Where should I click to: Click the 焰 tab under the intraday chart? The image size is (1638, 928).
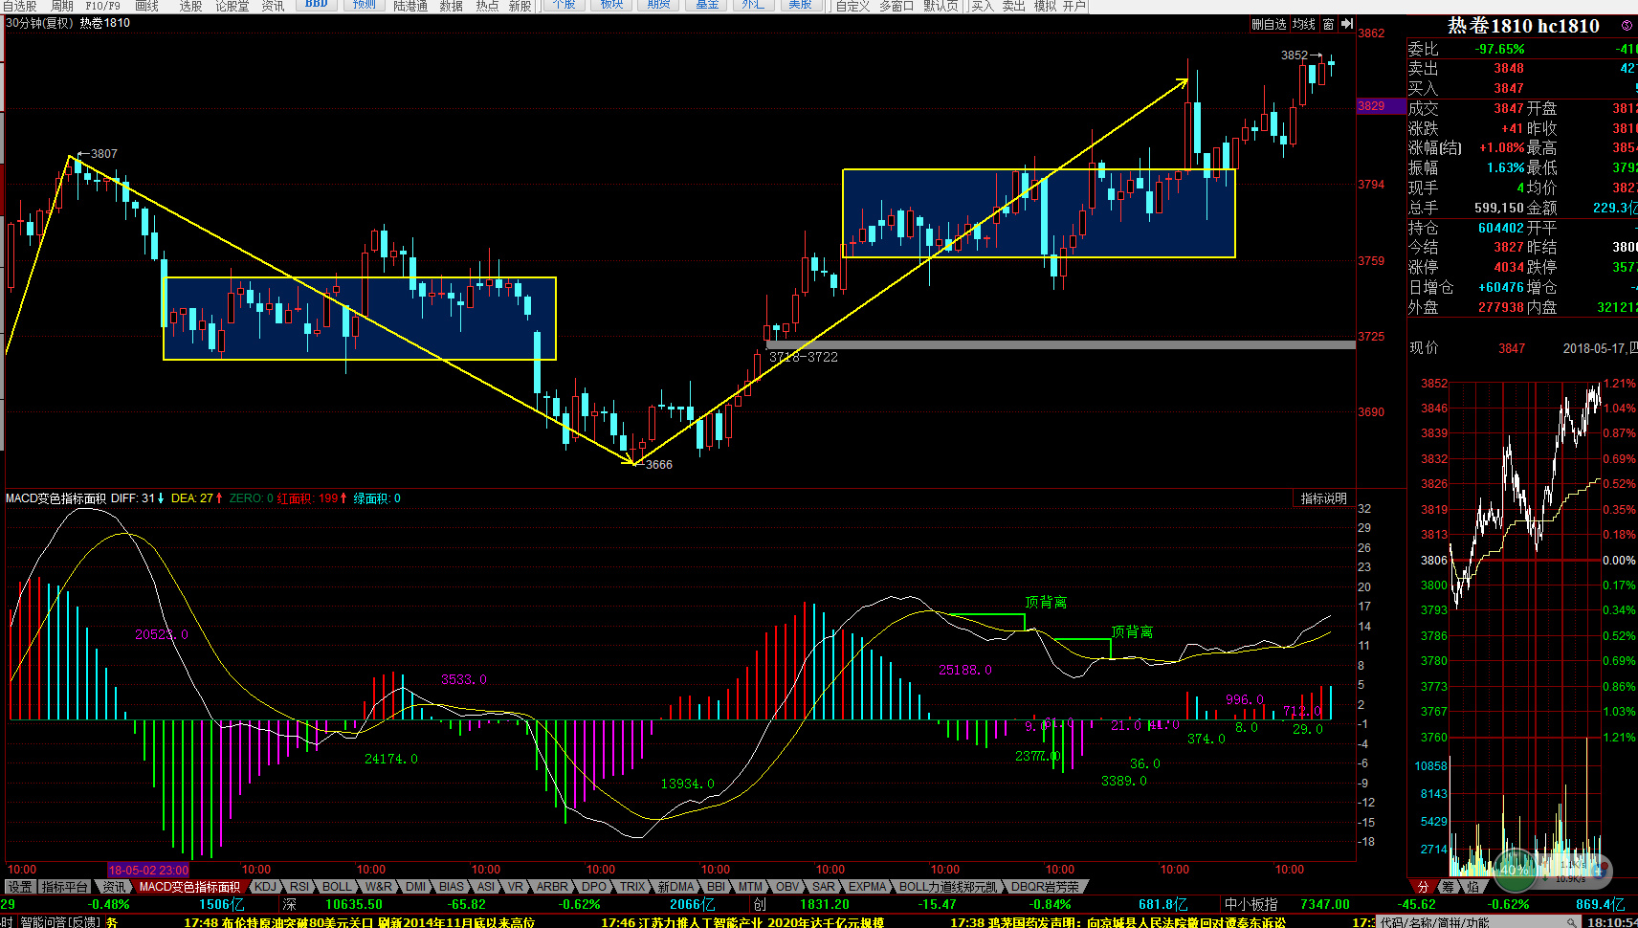tap(1472, 887)
